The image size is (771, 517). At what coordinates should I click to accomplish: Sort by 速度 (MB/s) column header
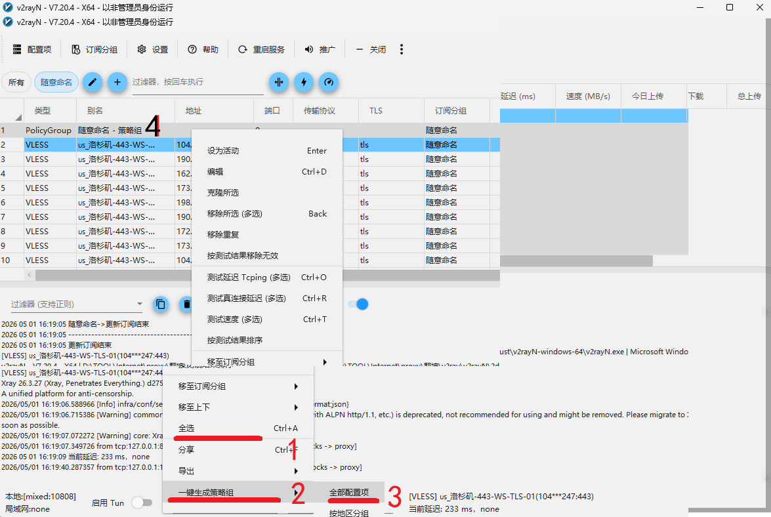point(588,96)
